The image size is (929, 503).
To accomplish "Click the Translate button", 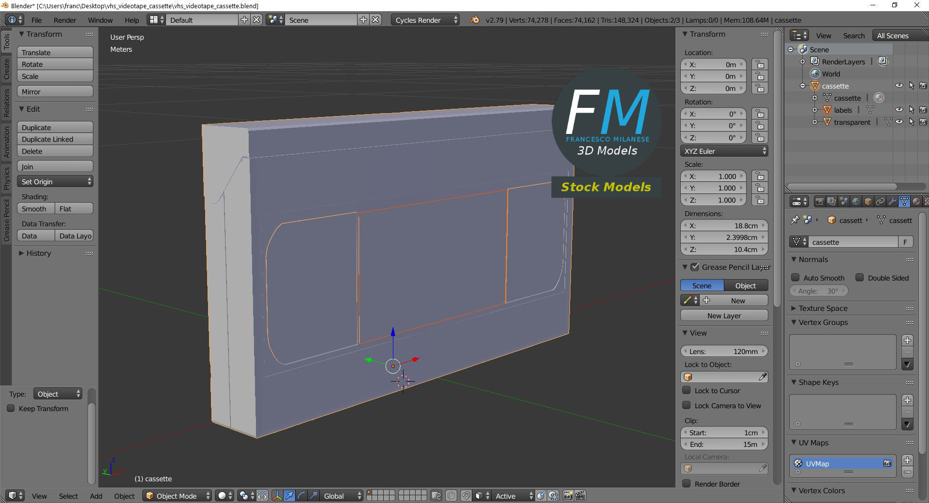I will click(x=55, y=52).
